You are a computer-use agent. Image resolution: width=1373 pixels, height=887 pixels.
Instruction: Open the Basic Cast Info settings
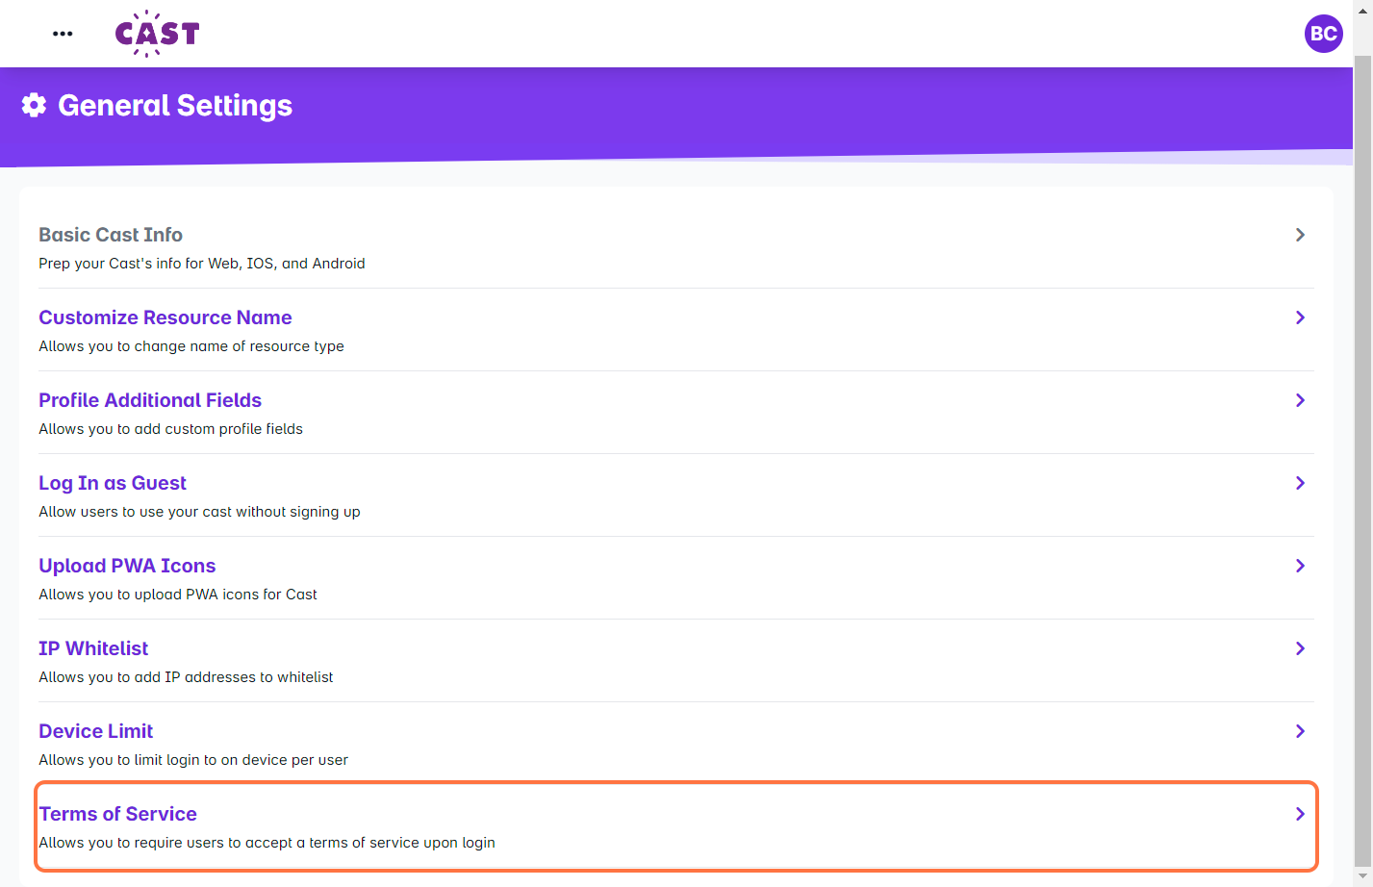111,235
